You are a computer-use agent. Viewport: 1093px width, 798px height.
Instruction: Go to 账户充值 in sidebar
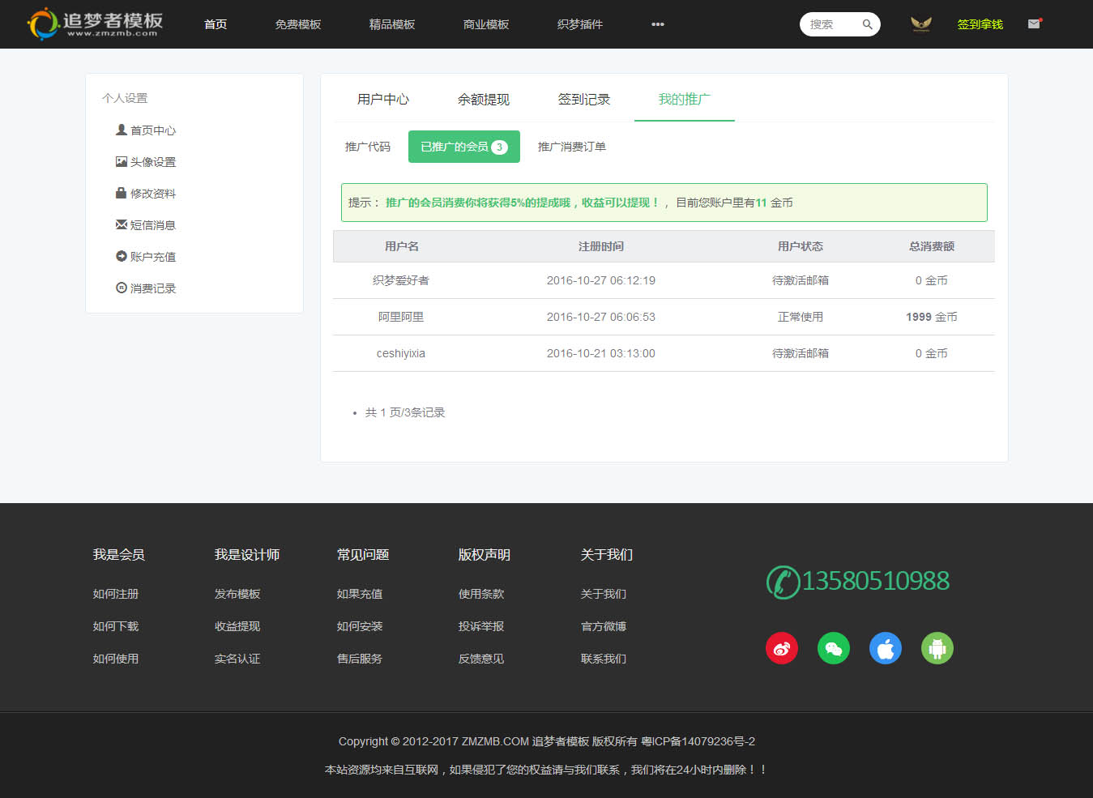coord(152,257)
